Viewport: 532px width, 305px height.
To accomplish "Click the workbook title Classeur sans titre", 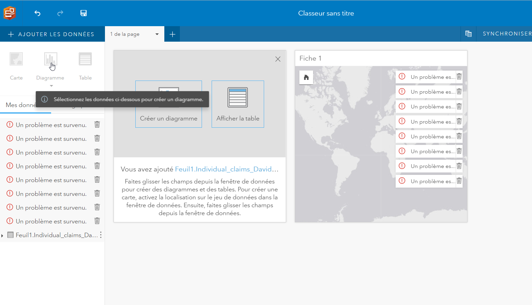I will click(x=326, y=13).
